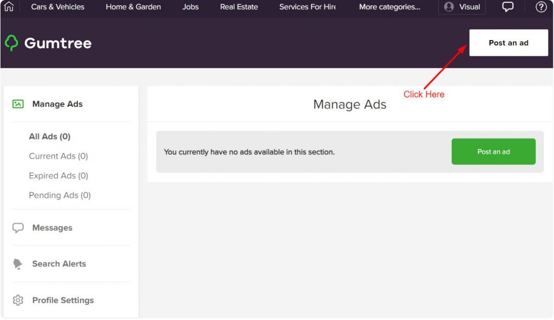This screenshot has height=320, width=554.
Task: Click the Profile Settings gear icon
Action: click(18, 300)
